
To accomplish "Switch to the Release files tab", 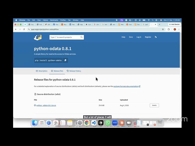I will point(57,71).
